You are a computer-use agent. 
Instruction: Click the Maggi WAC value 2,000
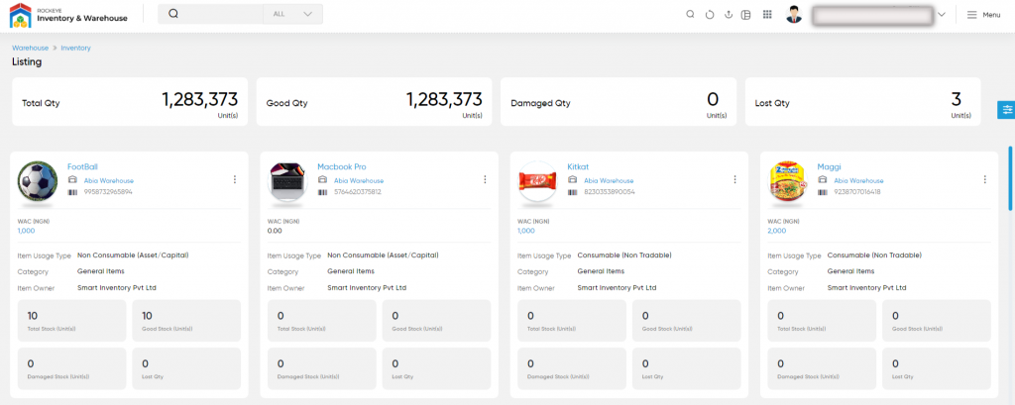click(777, 231)
